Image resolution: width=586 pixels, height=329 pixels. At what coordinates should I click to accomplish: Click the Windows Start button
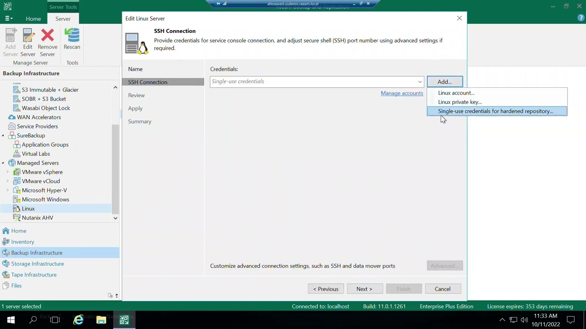[11, 320]
